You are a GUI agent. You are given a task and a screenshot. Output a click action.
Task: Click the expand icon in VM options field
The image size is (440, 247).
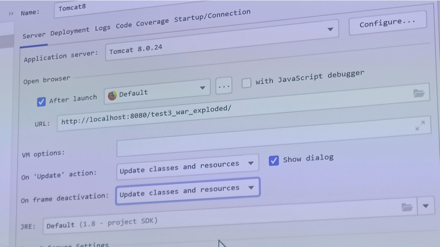(420, 126)
